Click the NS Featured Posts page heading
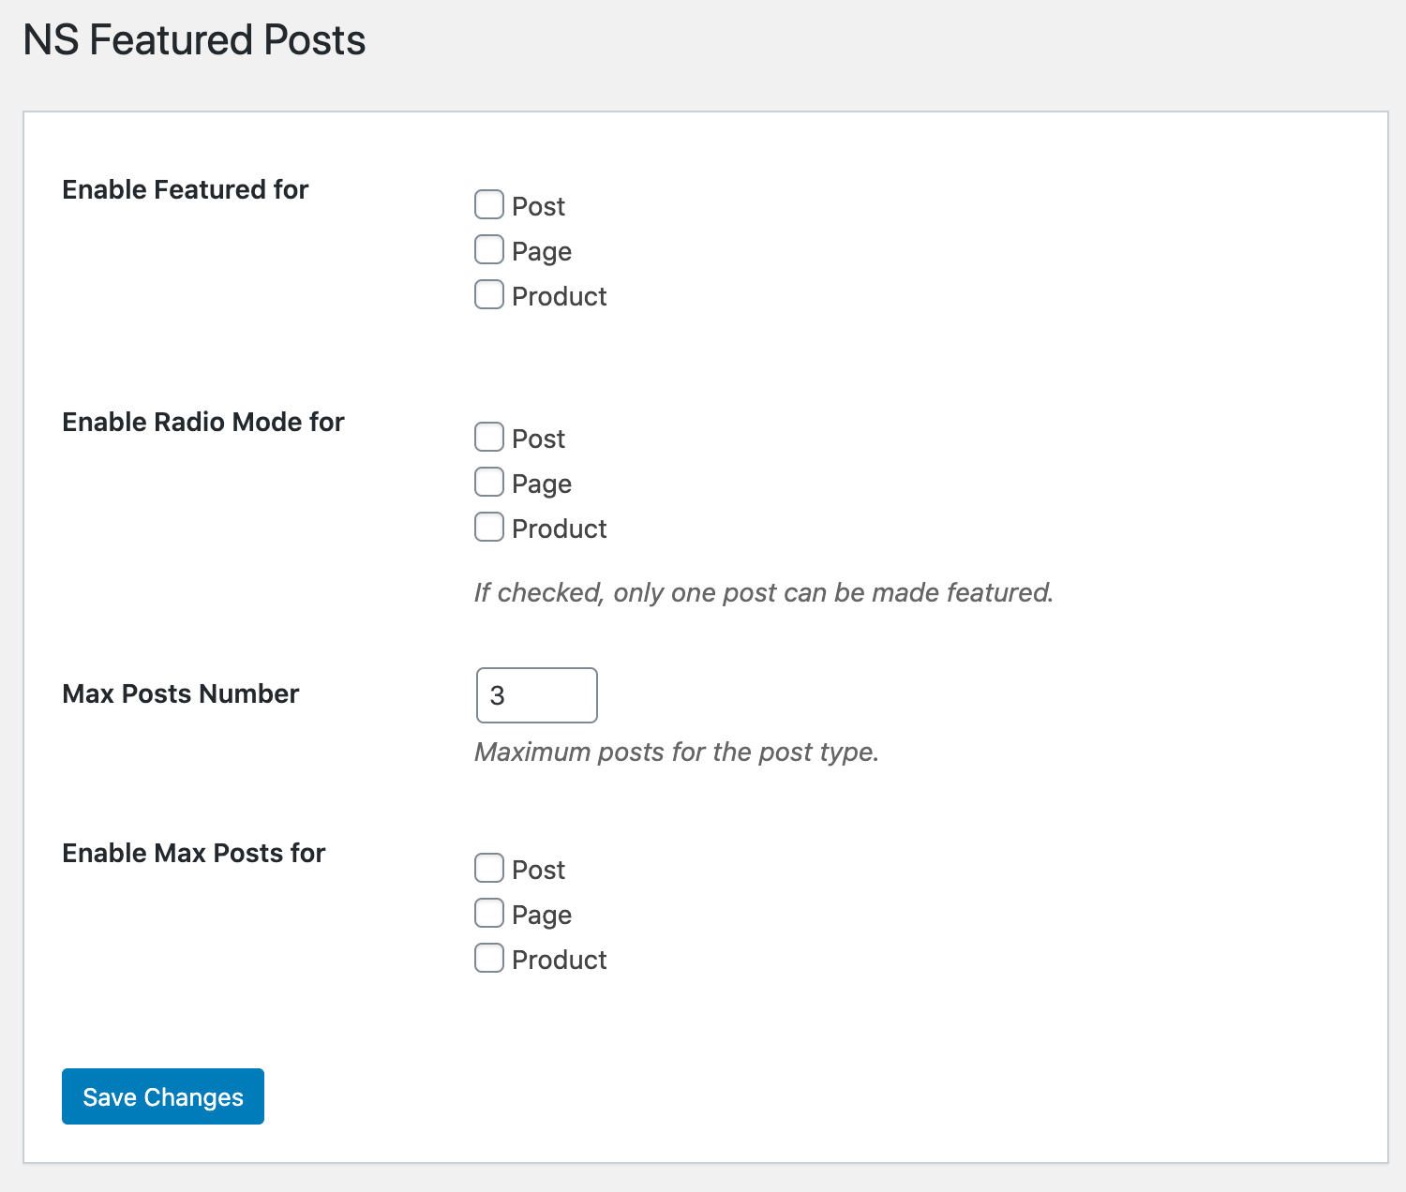Viewport: 1406px width, 1192px height. pyautogui.click(x=194, y=40)
